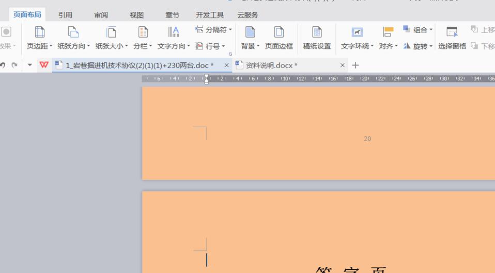Click the WPS home logo icon

[44, 65]
